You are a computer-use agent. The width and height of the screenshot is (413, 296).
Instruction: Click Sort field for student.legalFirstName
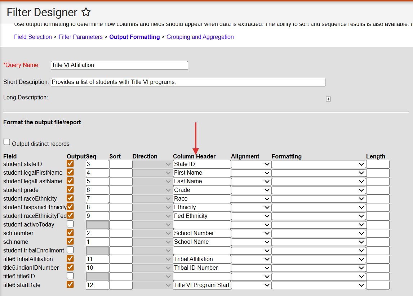[121, 173]
